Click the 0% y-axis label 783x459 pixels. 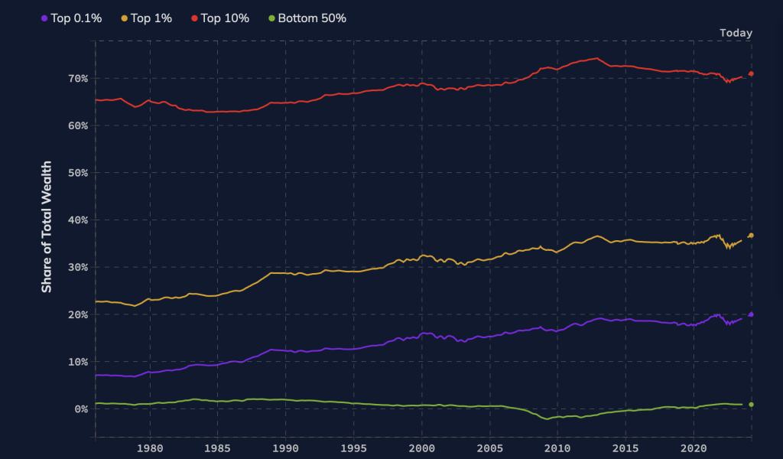(81, 409)
